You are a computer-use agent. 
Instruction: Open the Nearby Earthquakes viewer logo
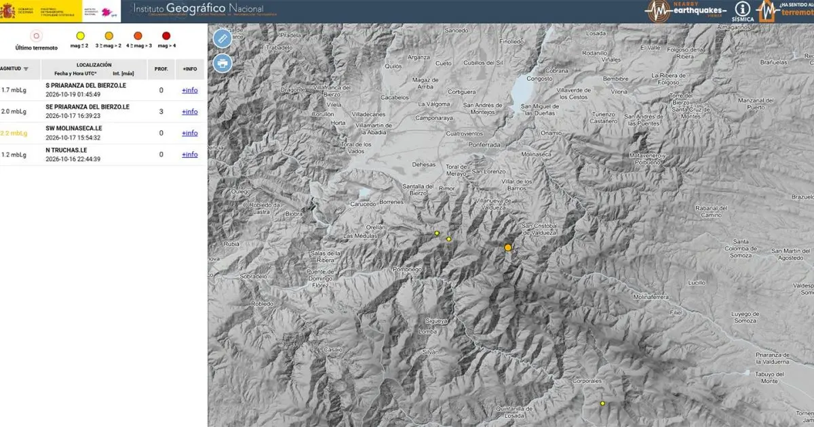tap(686, 12)
